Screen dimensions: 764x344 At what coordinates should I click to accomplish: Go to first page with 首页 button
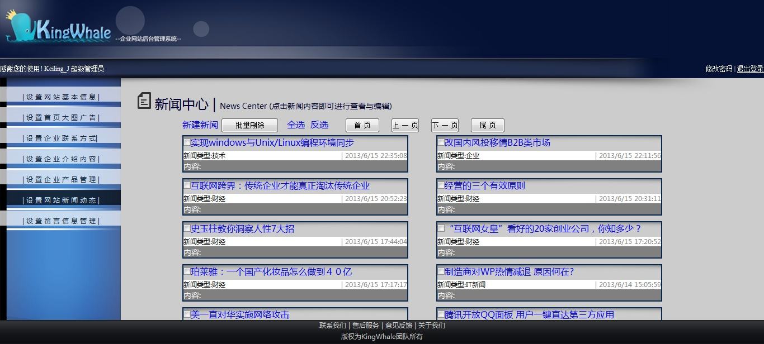(362, 125)
